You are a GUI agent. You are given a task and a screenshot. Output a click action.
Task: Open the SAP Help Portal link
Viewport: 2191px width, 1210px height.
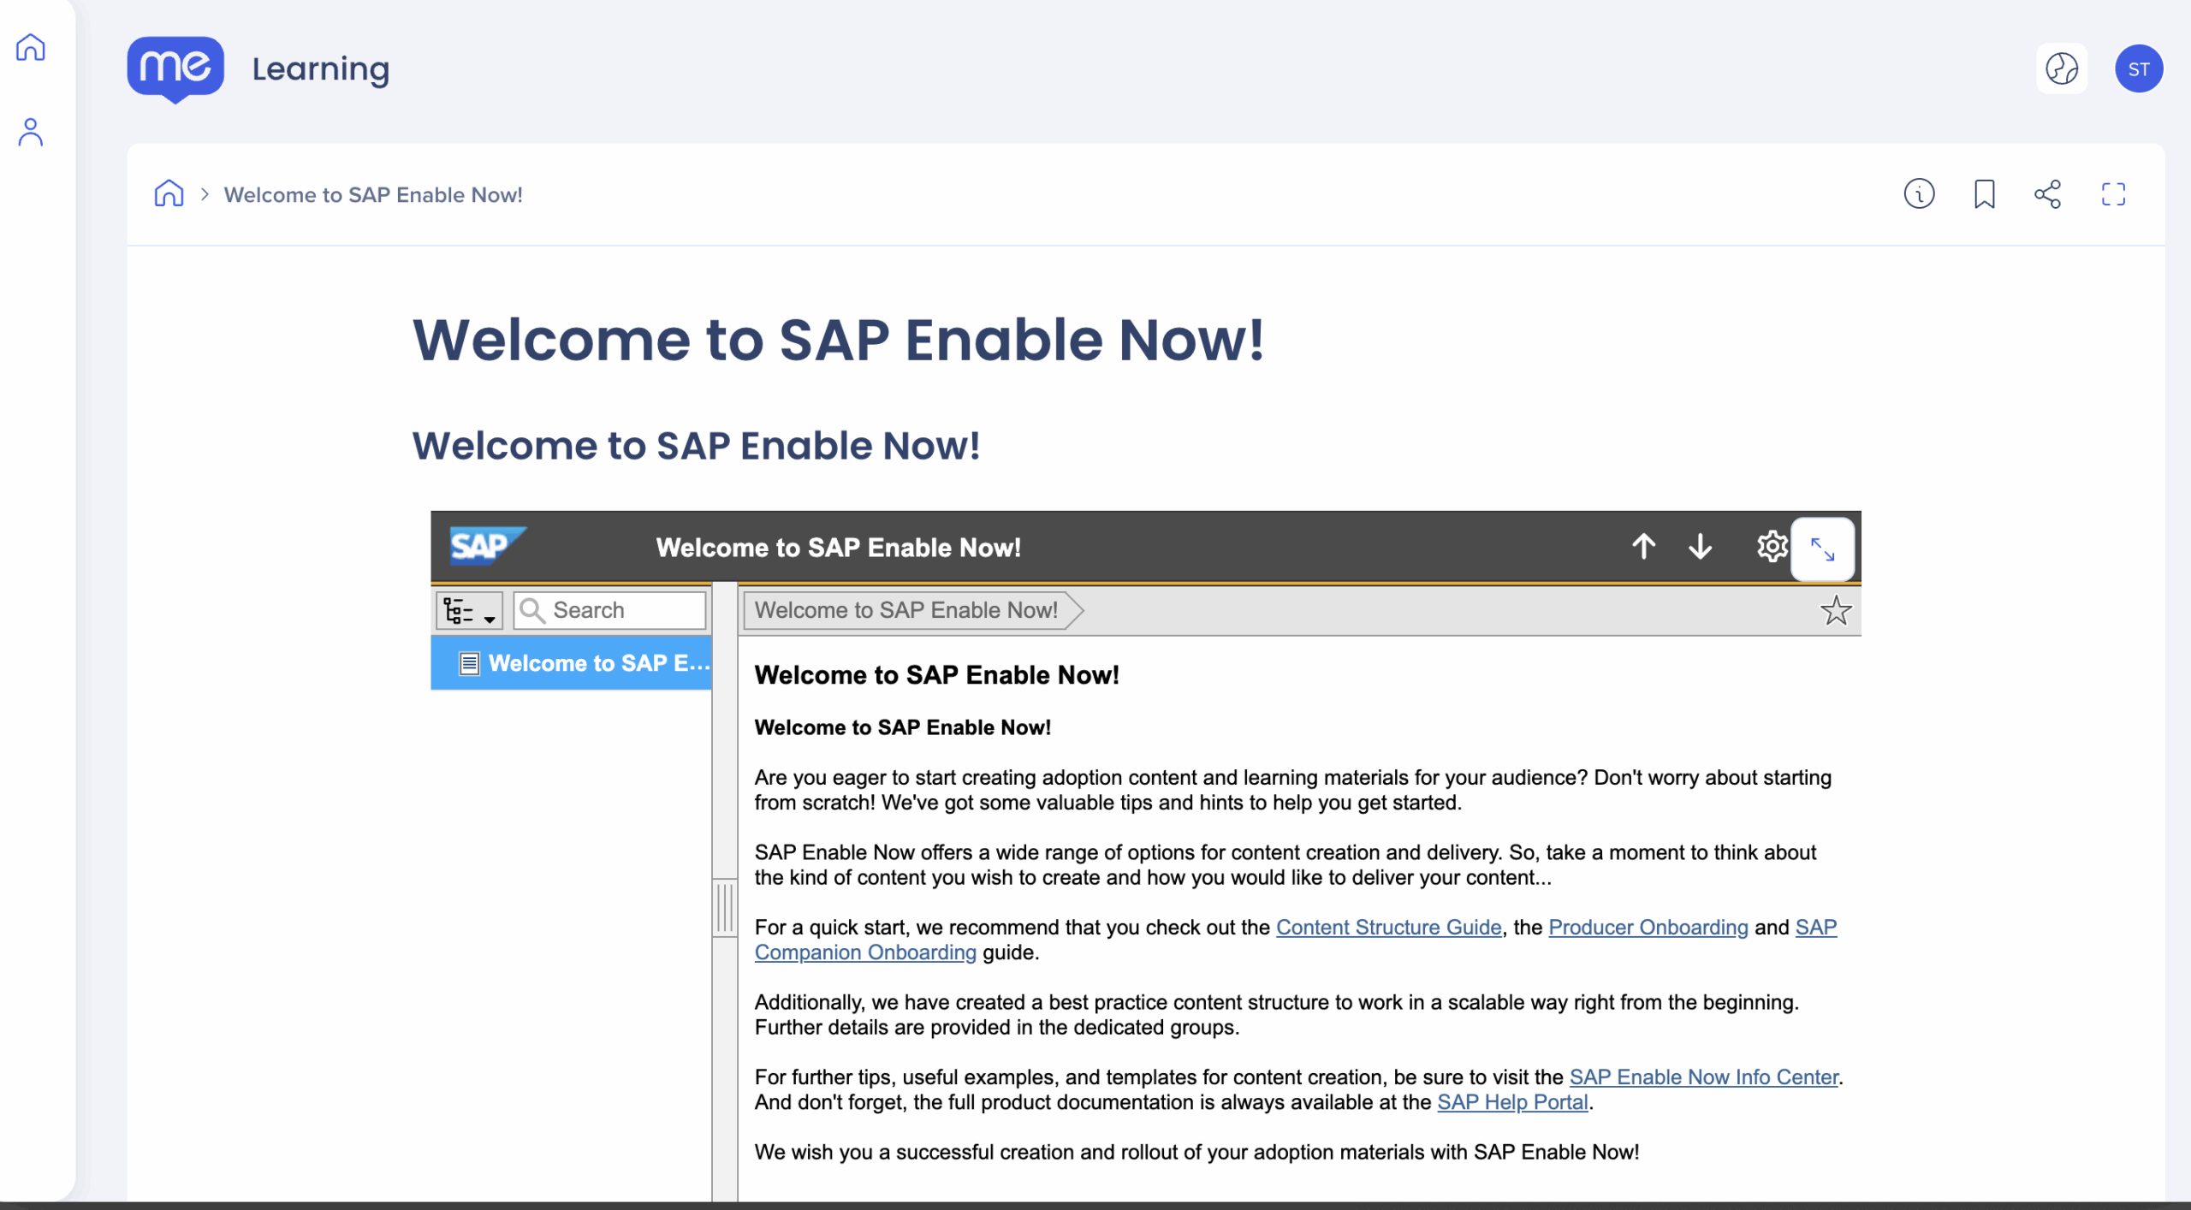pyautogui.click(x=1512, y=1102)
